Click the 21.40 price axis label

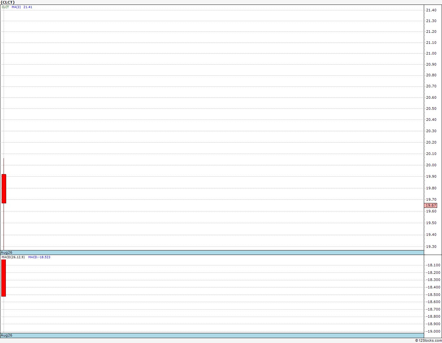(431, 10)
